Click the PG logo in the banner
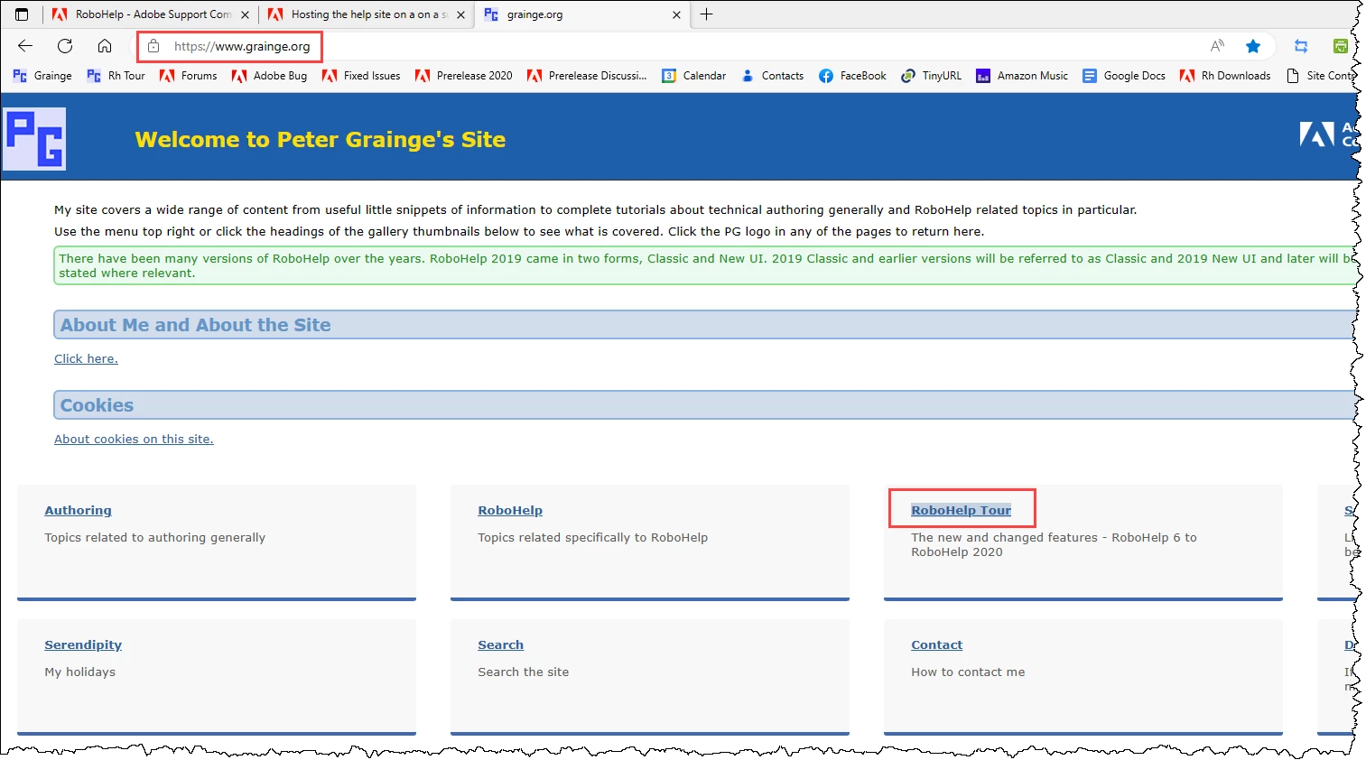1366x760 pixels. tap(34, 139)
